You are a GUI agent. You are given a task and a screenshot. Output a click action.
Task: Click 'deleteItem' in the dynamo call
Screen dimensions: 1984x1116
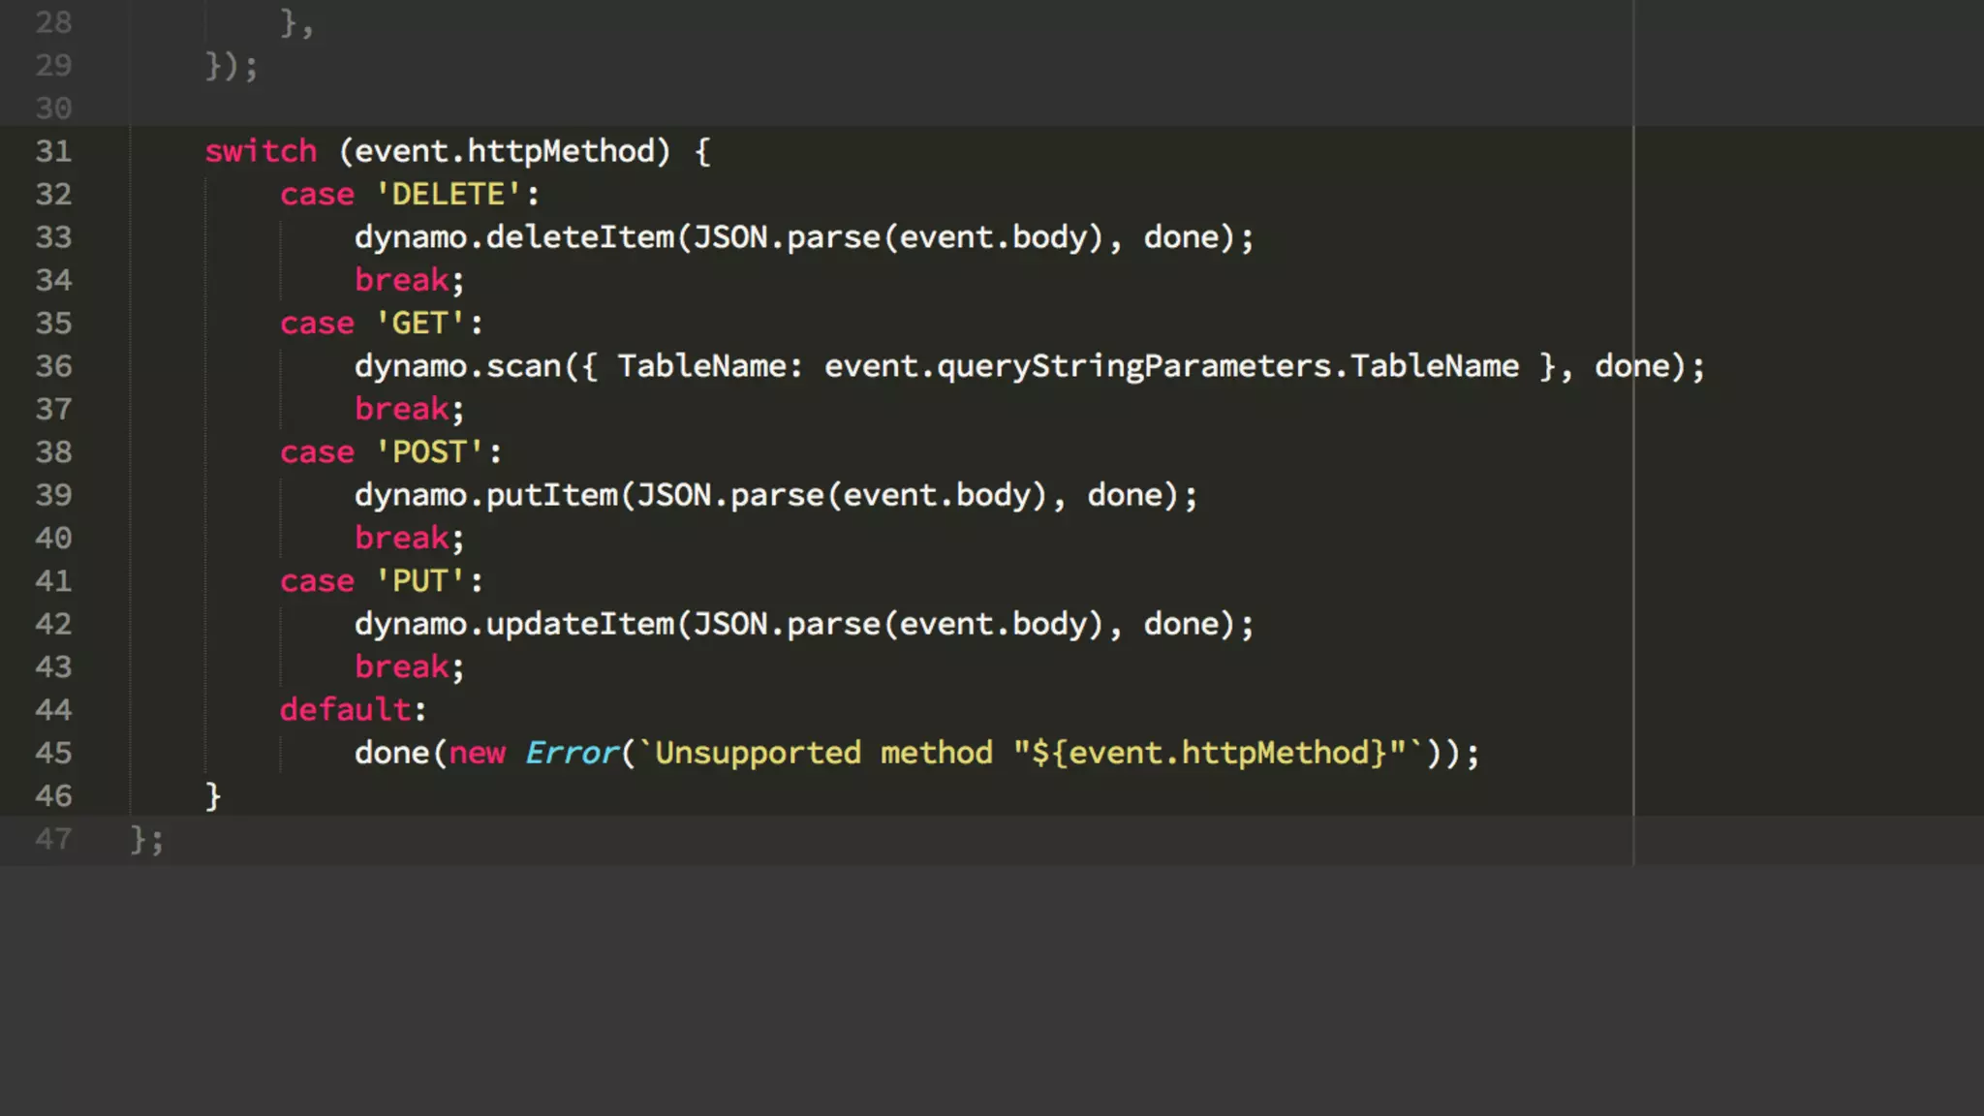pyautogui.click(x=579, y=237)
